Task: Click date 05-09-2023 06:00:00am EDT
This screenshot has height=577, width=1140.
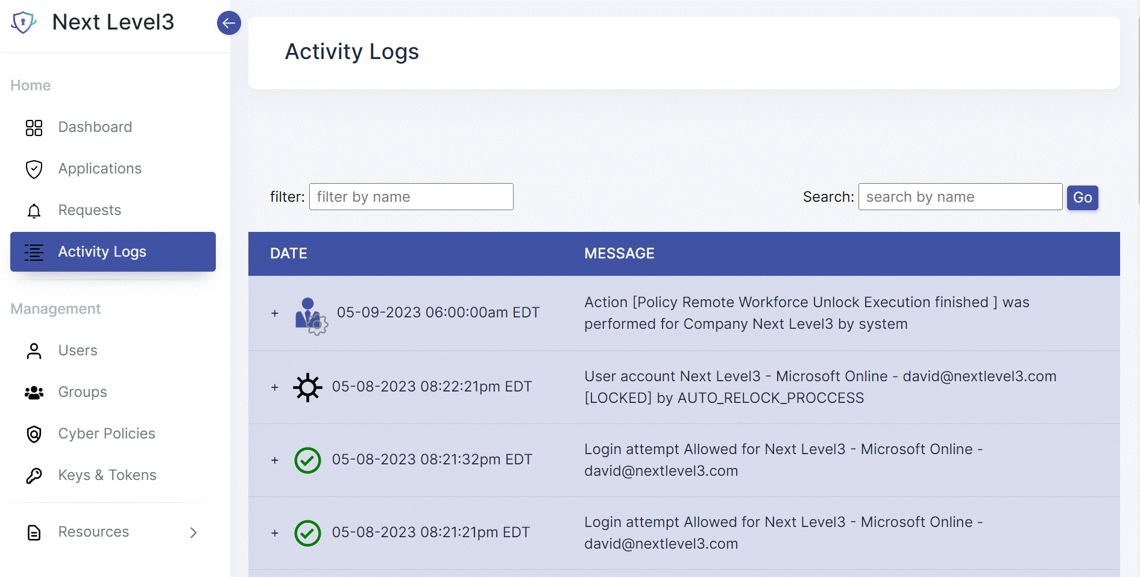Action: (x=438, y=313)
